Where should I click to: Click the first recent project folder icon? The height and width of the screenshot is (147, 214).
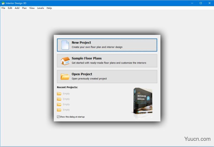pyautogui.click(x=59, y=94)
